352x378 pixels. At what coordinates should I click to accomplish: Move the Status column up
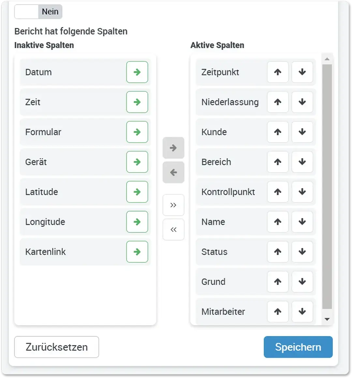(x=278, y=252)
